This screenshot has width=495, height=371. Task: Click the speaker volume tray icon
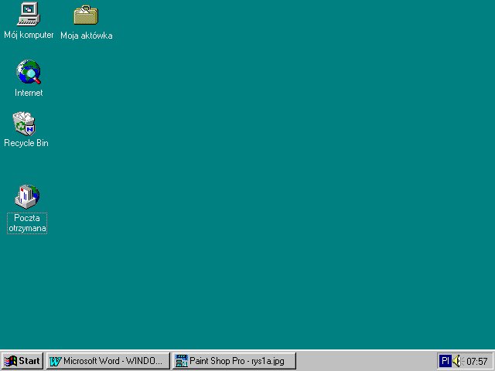[x=456, y=361]
